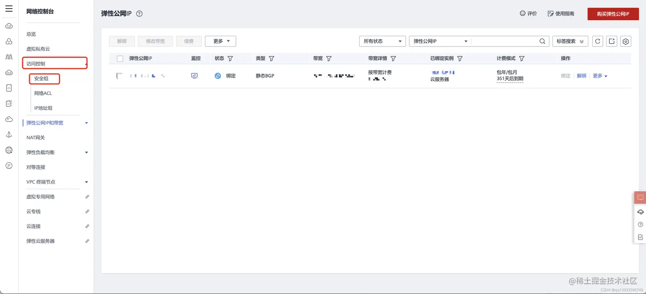Image resolution: width=646 pixels, height=294 pixels.
Task: Open the search magnifier in the filter bar
Action: pyautogui.click(x=542, y=41)
